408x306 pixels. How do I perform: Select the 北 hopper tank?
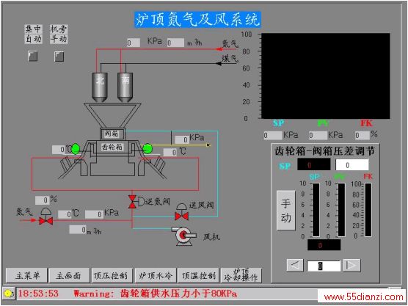pos(100,87)
